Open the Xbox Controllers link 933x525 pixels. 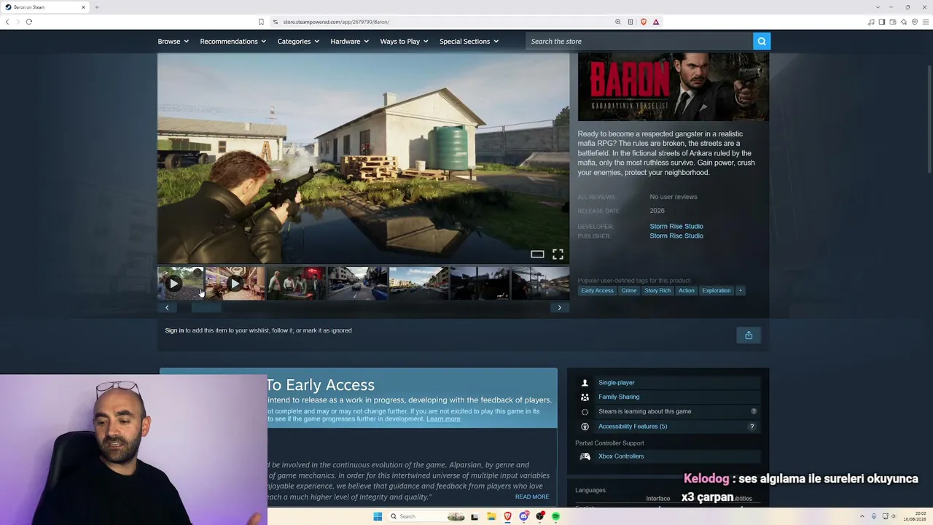pos(621,456)
